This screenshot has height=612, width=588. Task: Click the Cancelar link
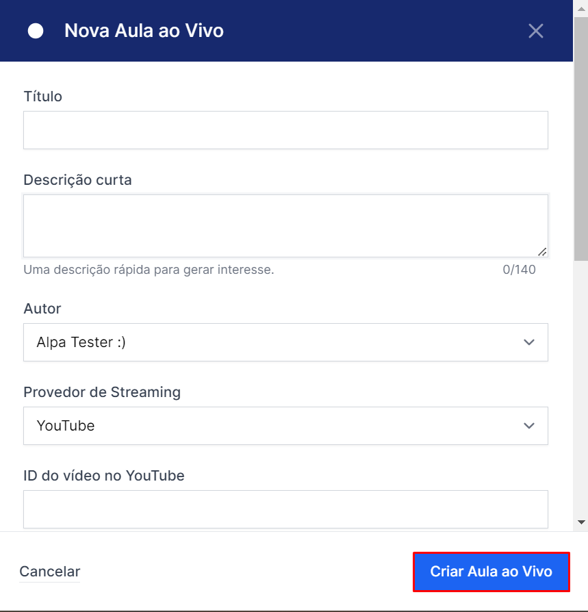(49, 572)
